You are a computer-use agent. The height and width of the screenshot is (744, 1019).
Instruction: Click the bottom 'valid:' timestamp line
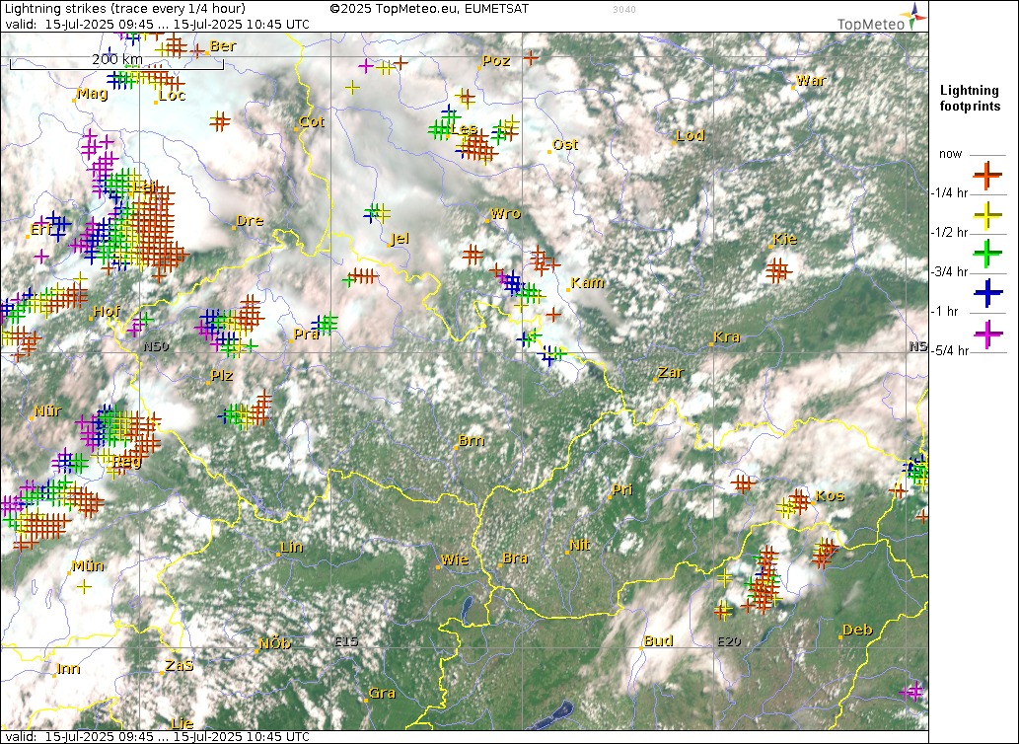pyautogui.click(x=157, y=737)
